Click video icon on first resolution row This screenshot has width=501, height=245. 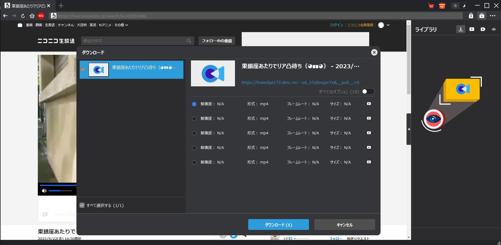(369, 104)
